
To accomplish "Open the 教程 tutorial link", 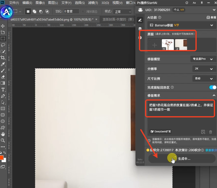I will (211, 17).
